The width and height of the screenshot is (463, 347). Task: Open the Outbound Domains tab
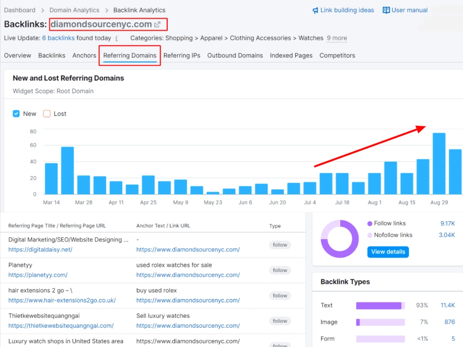pos(235,56)
